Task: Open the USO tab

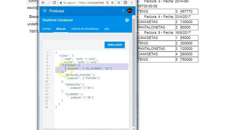Action: (106, 29)
